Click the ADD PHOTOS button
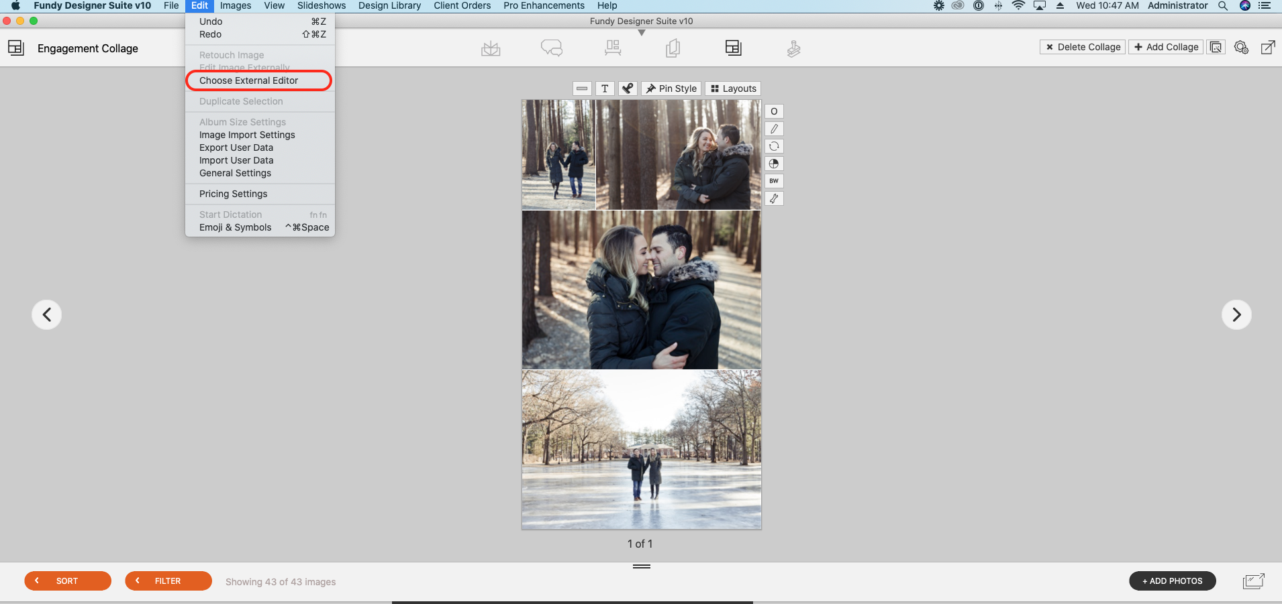Image resolution: width=1282 pixels, height=604 pixels. pyautogui.click(x=1173, y=581)
